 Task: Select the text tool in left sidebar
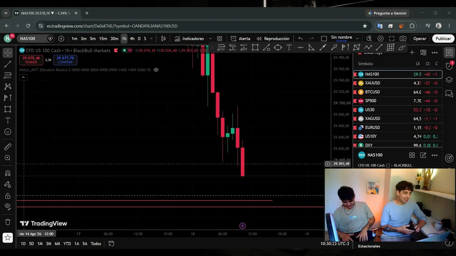pos(7,121)
